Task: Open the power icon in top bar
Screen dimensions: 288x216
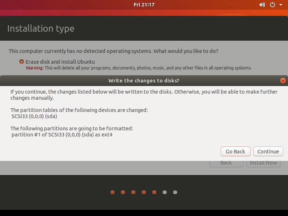Action: (273, 5)
